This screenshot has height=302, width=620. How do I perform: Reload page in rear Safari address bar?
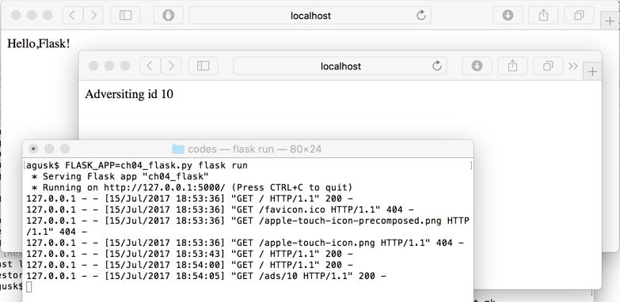[421, 15]
